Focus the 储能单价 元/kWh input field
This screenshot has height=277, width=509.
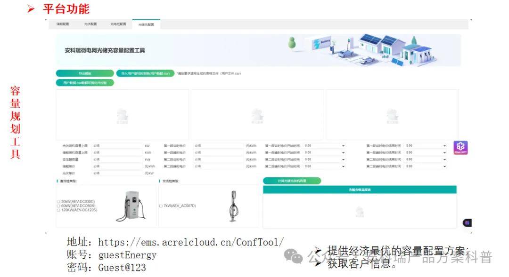click(x=117, y=166)
